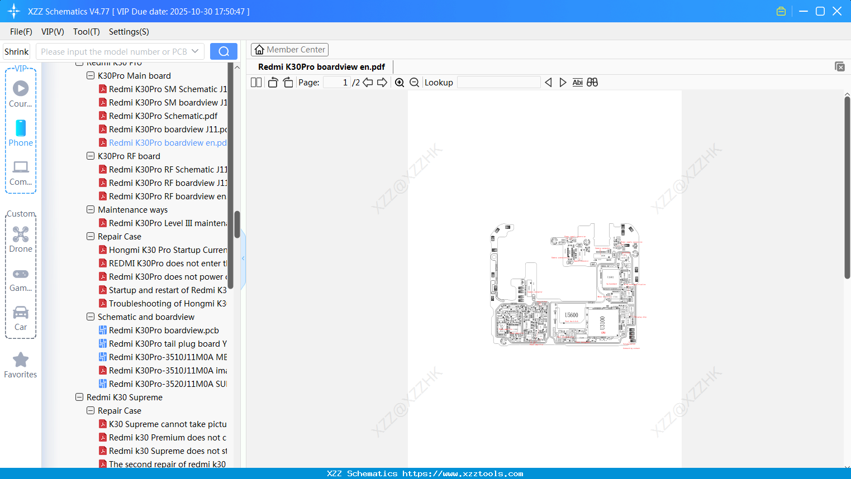
Task: Collapse the Repair Case section
Action: [91, 236]
